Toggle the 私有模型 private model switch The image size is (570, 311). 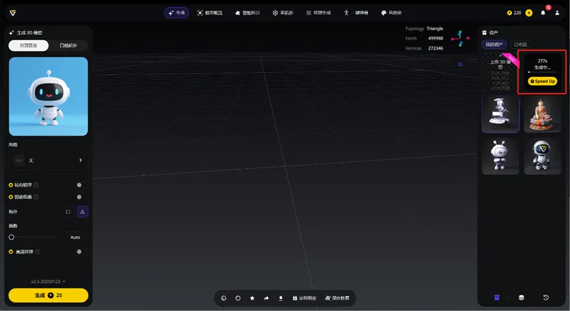[x=79, y=185]
